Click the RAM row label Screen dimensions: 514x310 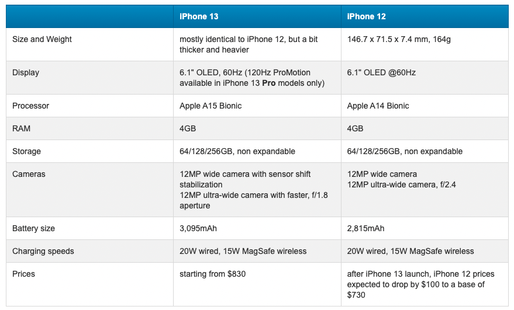pyautogui.click(x=21, y=128)
